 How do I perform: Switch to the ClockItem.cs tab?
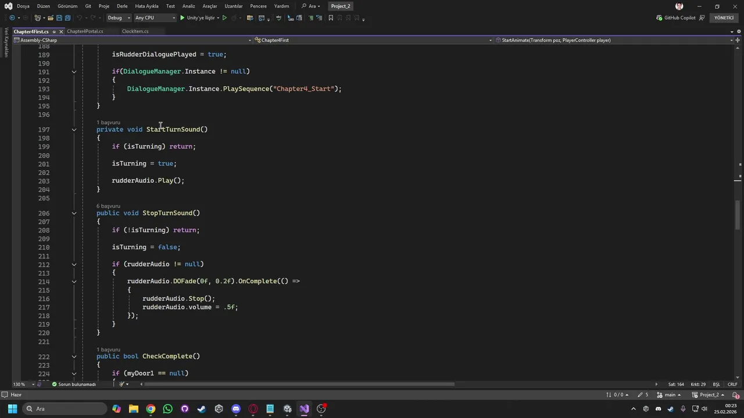click(135, 31)
